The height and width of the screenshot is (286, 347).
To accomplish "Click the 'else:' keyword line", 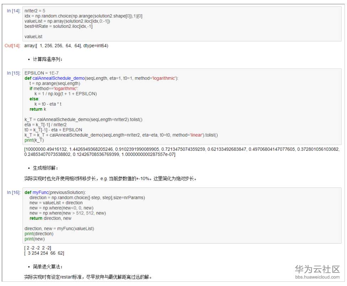I will 34,99.
